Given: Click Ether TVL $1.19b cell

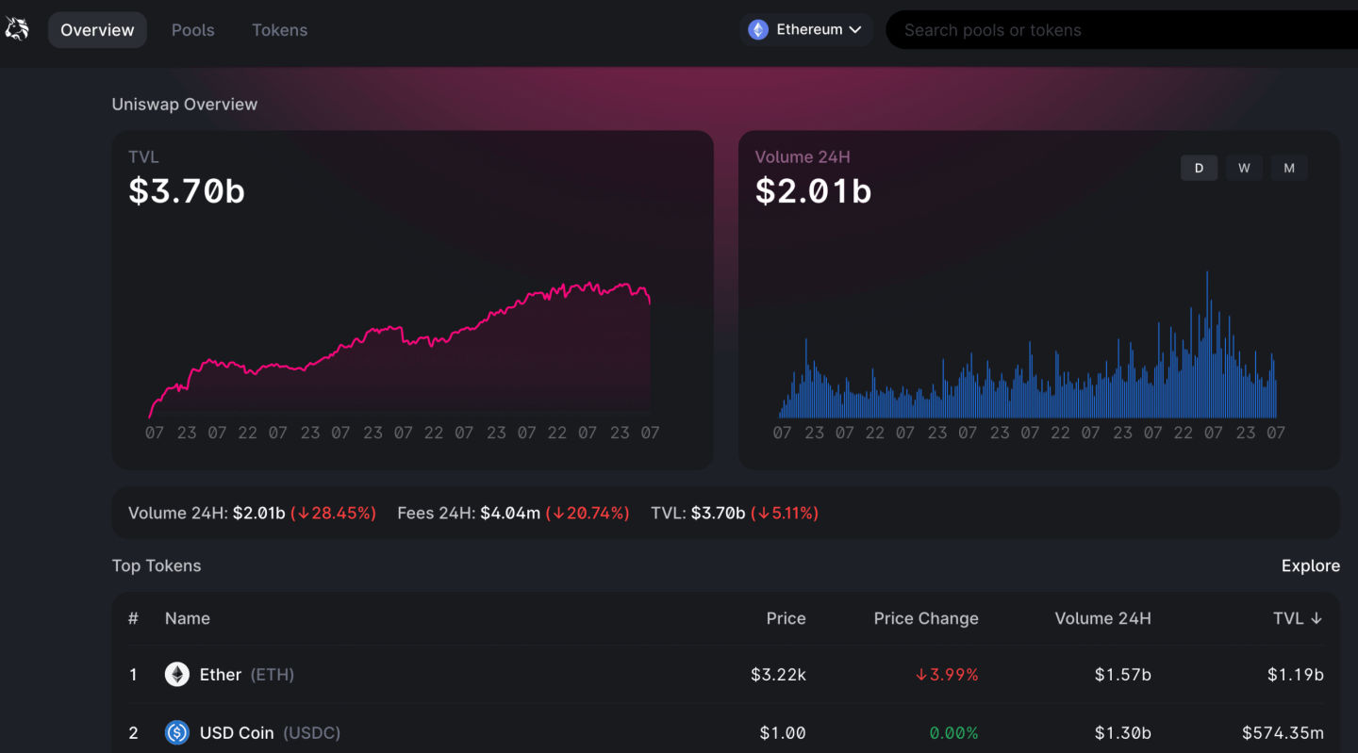Looking at the screenshot, I should (x=1295, y=675).
